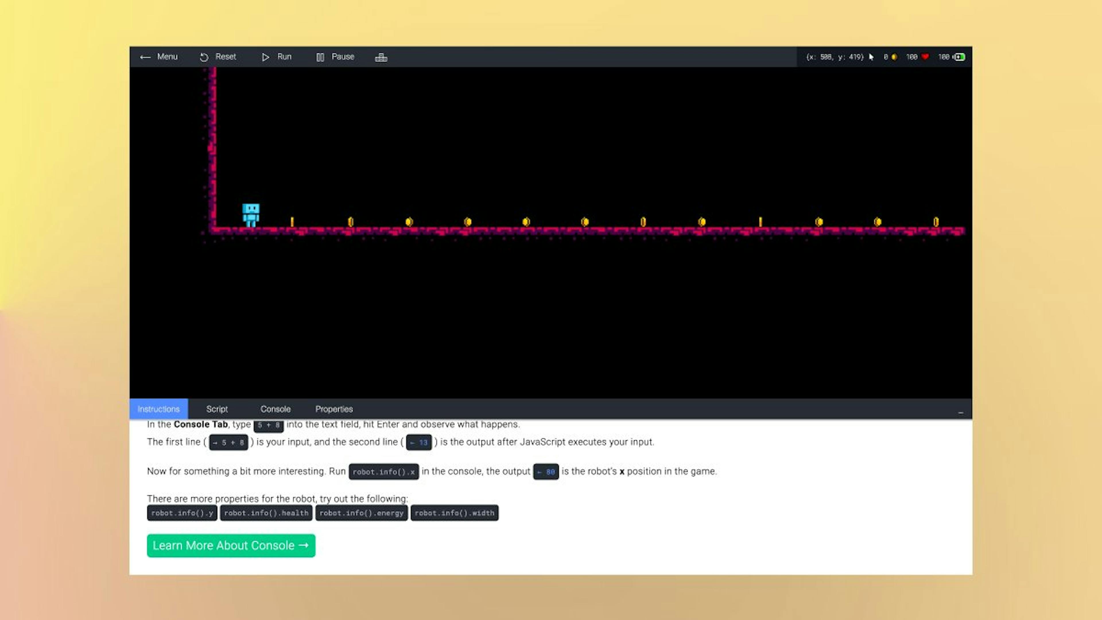Switch to the Script tab
Screen dimensions: 1102x620
(x=217, y=409)
